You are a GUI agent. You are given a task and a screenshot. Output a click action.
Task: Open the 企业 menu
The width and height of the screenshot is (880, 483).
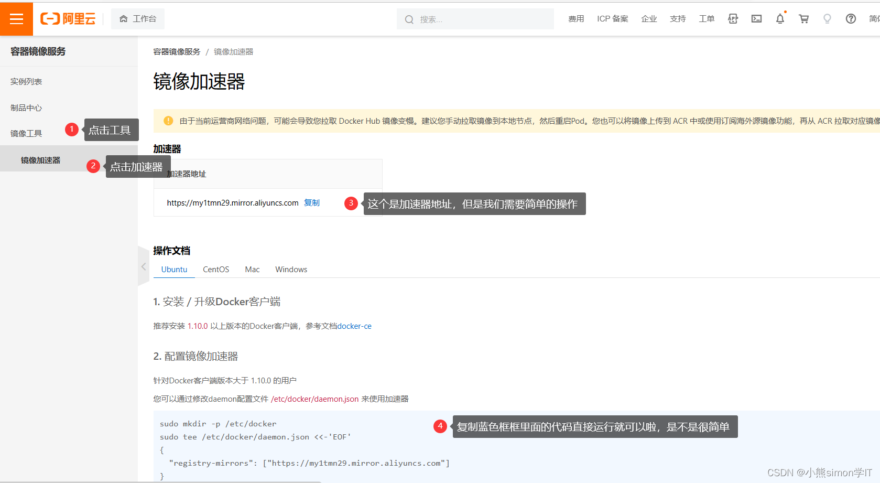point(649,19)
